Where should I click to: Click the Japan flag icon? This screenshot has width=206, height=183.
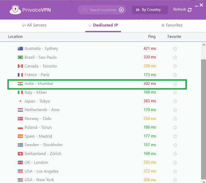click(20, 101)
